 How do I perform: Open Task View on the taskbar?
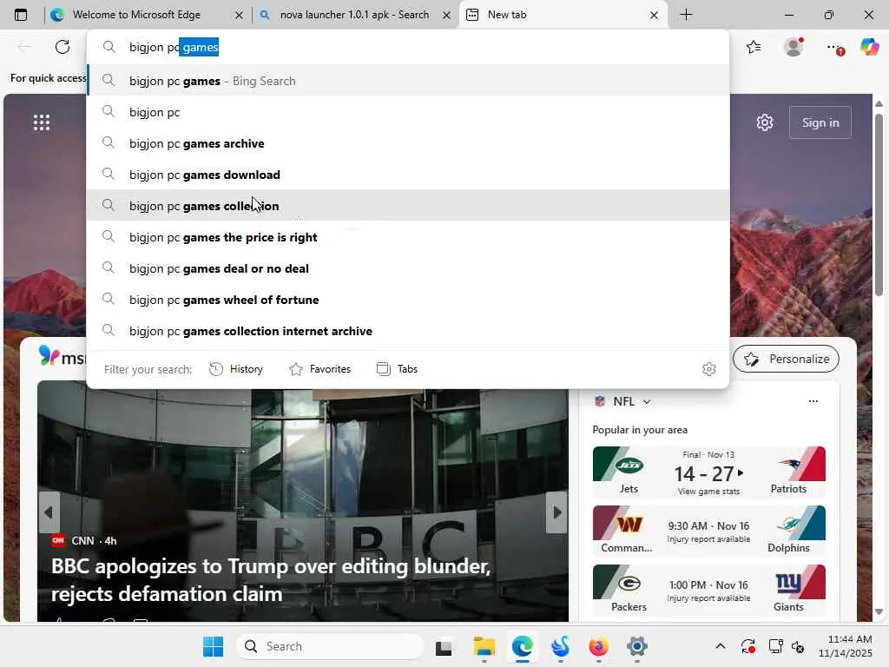click(x=444, y=646)
